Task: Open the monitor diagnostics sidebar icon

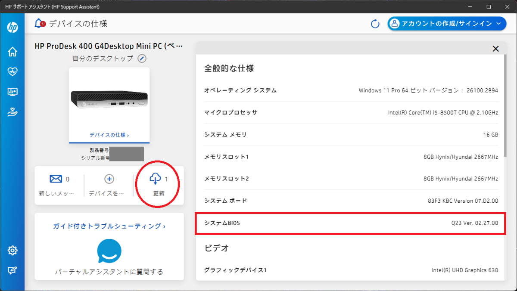Action: pyautogui.click(x=12, y=92)
